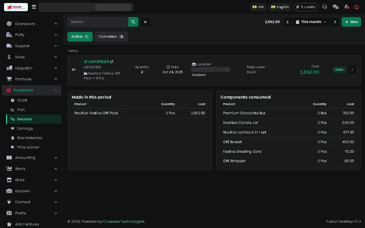The width and height of the screenshot is (365, 228).
Task: Open the chat messages icon
Action: point(336,7)
